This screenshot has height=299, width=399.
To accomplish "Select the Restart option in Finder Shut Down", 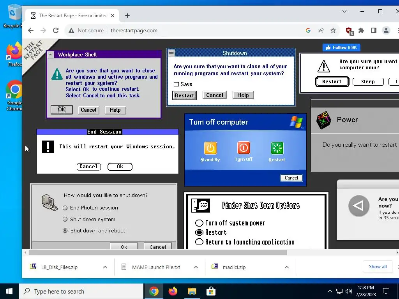I will [x=199, y=232].
